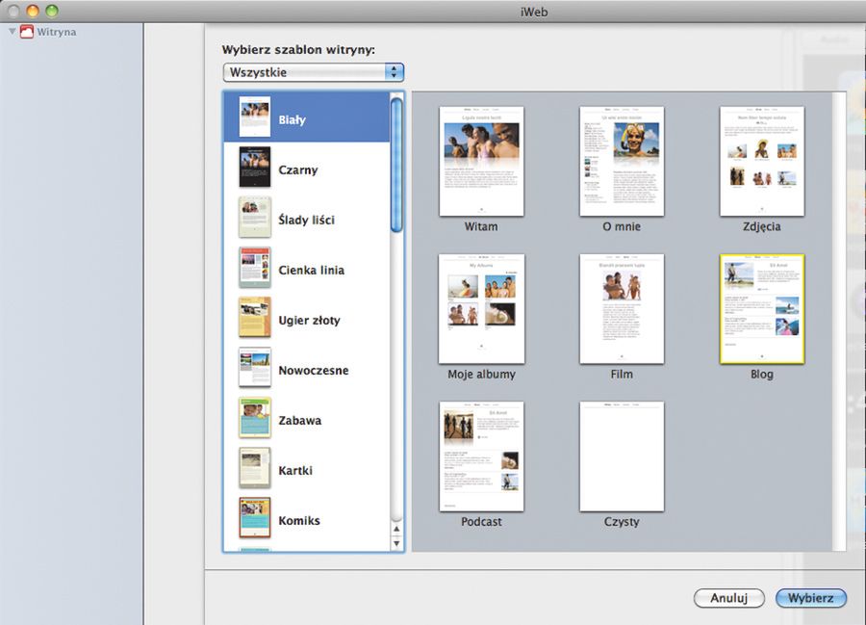The height and width of the screenshot is (625, 866).
Task: Select the Czysty blank page template
Action: (x=622, y=456)
